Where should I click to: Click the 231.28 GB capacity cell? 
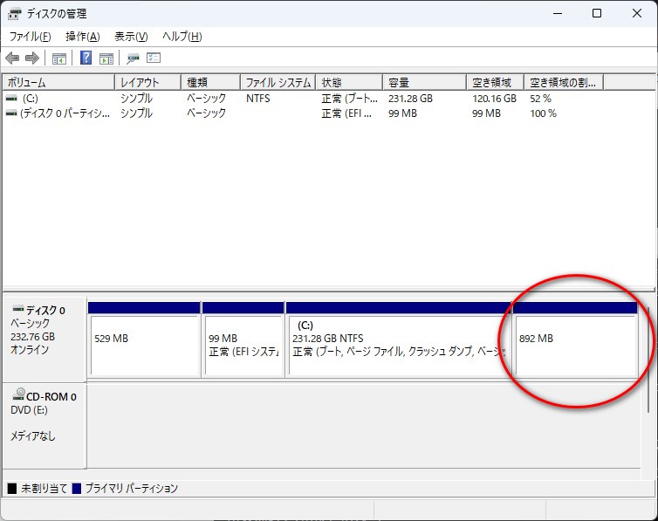click(x=410, y=99)
